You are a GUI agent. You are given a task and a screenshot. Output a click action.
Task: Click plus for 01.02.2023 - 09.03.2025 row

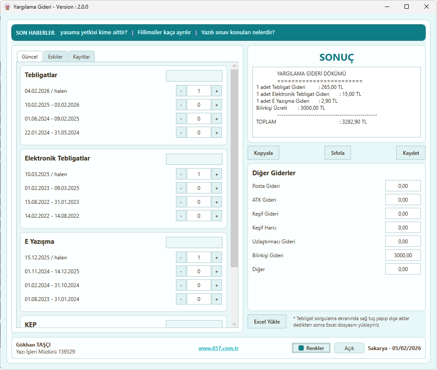[217, 188]
